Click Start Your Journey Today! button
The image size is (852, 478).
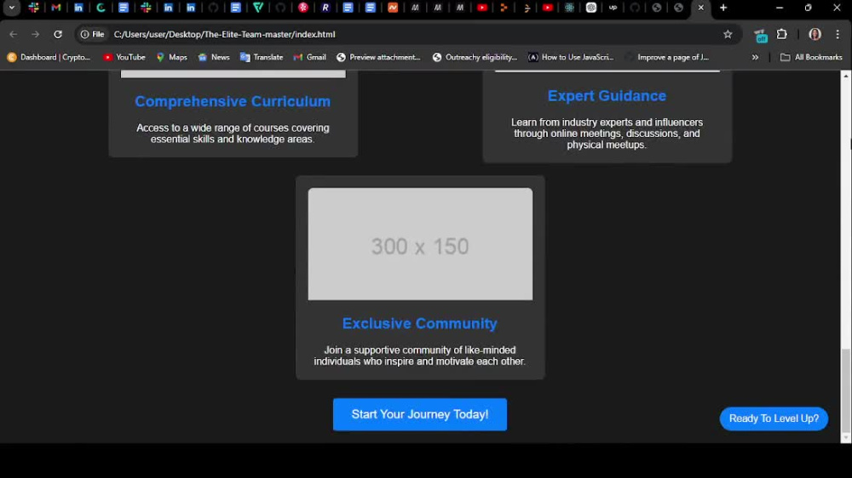coord(420,414)
